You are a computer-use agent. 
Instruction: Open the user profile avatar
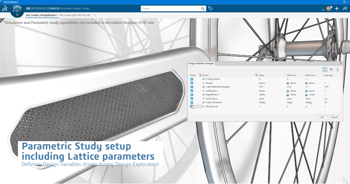pyautogui.click(x=329, y=8)
